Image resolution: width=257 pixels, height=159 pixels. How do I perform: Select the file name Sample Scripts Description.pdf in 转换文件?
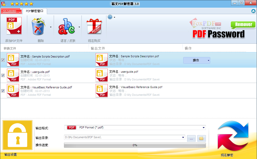pos(51,57)
